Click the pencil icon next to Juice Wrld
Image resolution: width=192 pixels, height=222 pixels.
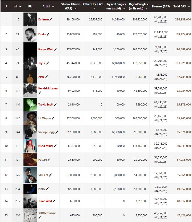54,201
